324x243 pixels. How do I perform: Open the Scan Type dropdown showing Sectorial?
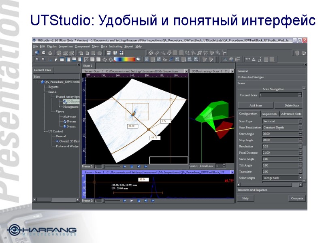(300, 121)
